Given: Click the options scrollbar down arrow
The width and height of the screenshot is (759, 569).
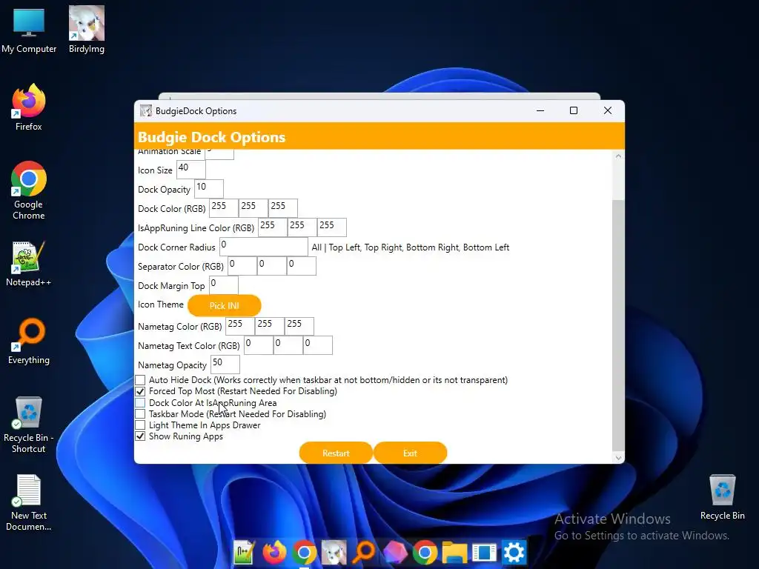Looking at the screenshot, I should (618, 458).
